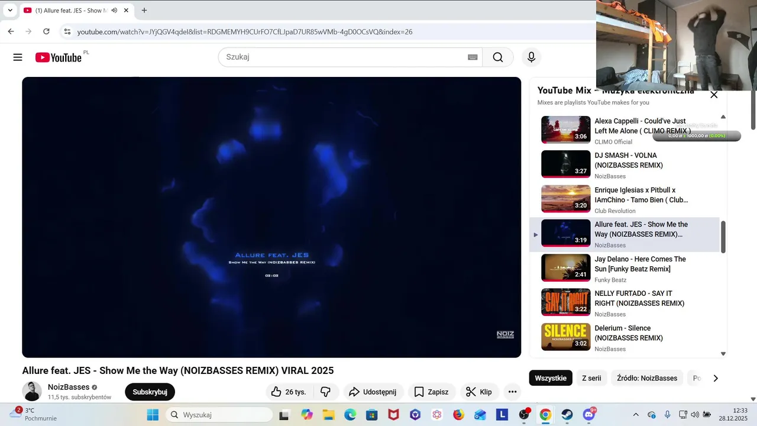Open Steam from the taskbar
Screen dimensions: 757x426
(567, 415)
